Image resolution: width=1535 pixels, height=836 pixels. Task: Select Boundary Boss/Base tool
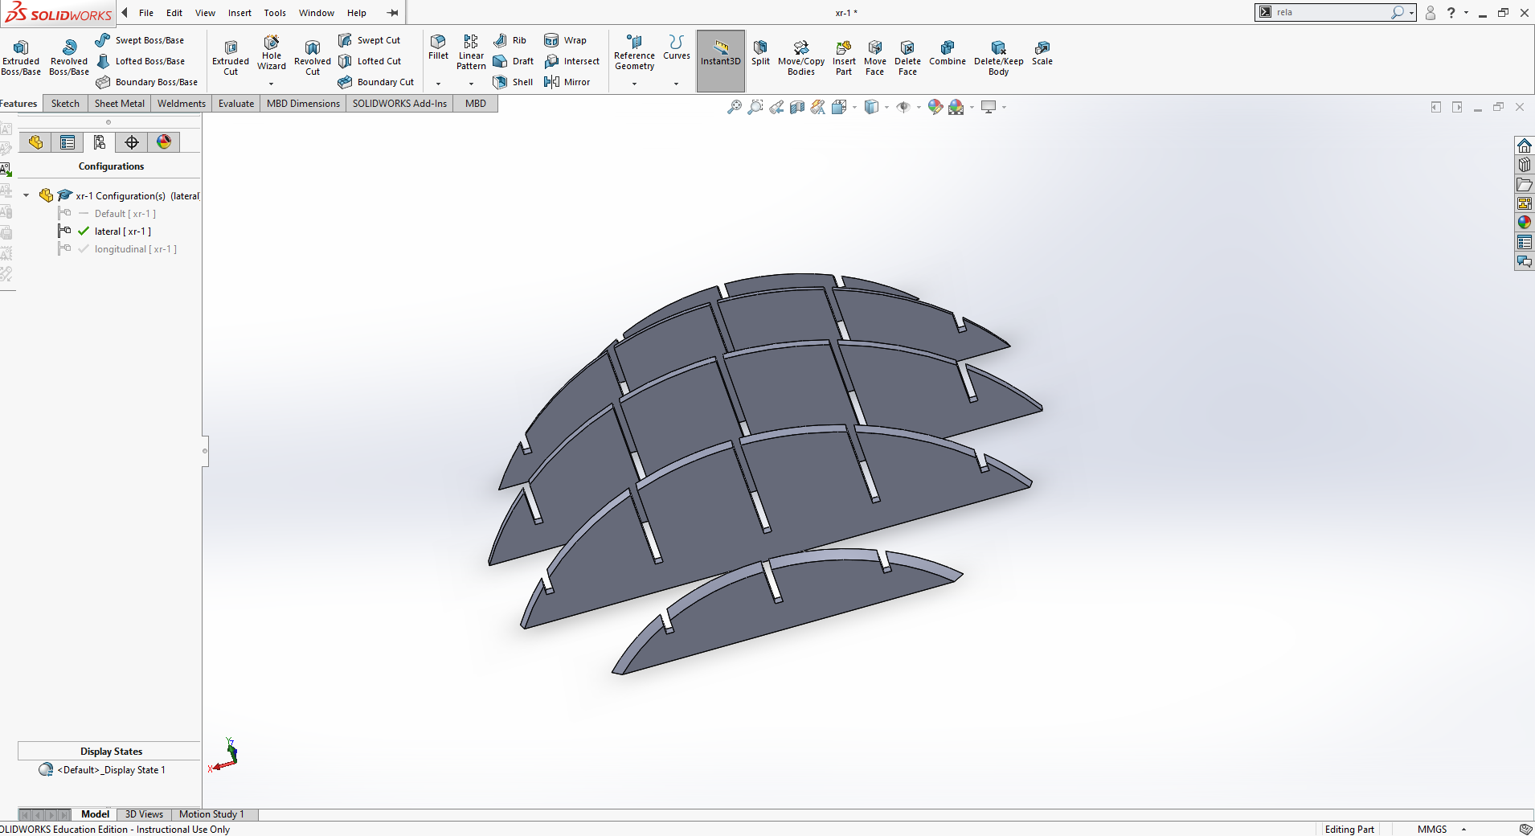pyautogui.click(x=147, y=82)
